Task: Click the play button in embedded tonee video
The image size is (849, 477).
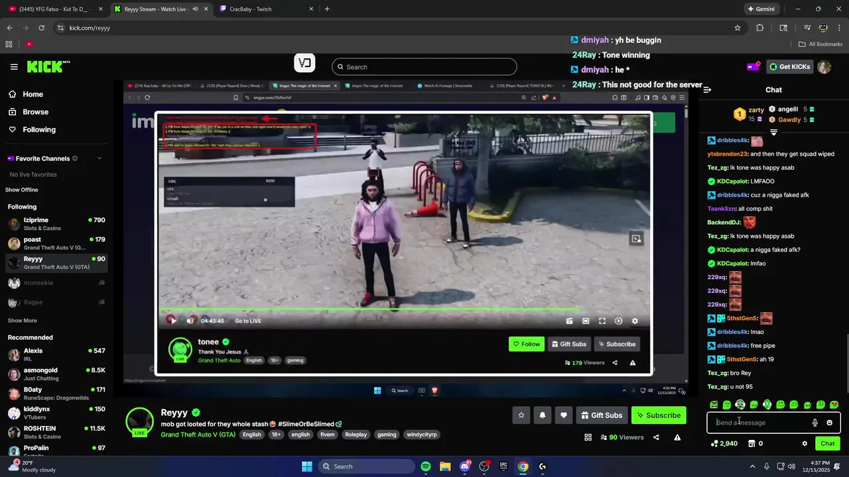Action: (x=172, y=321)
